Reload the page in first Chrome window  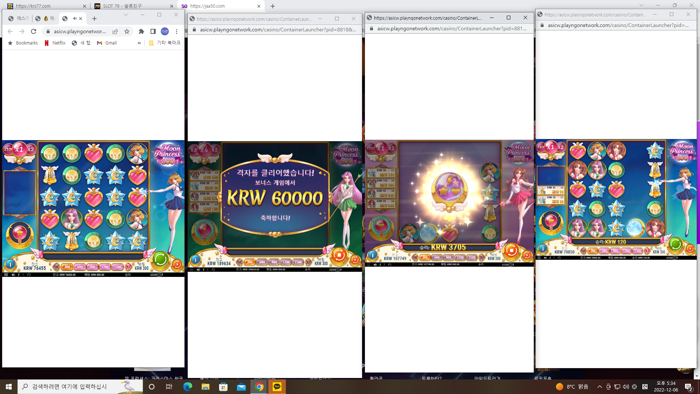click(x=34, y=31)
